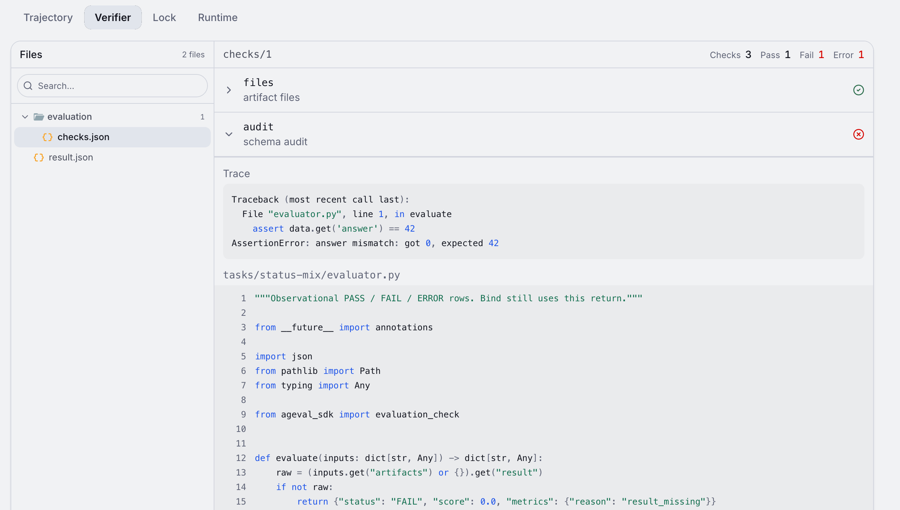Click the Fail 1 counter
The width and height of the screenshot is (900, 510).
pos(812,55)
